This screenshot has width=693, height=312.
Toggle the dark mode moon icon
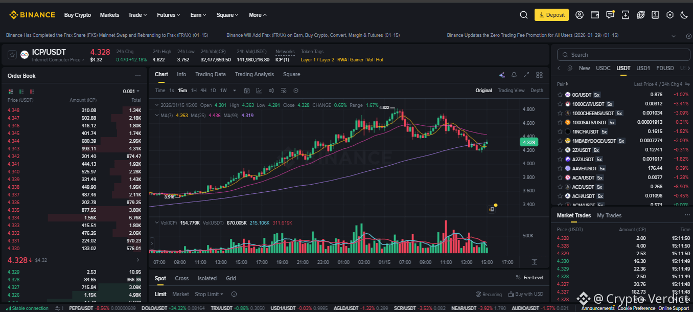(x=684, y=15)
